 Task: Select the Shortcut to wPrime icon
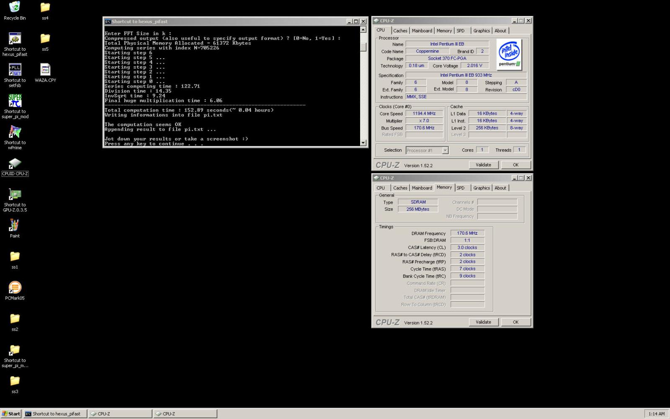[15, 137]
